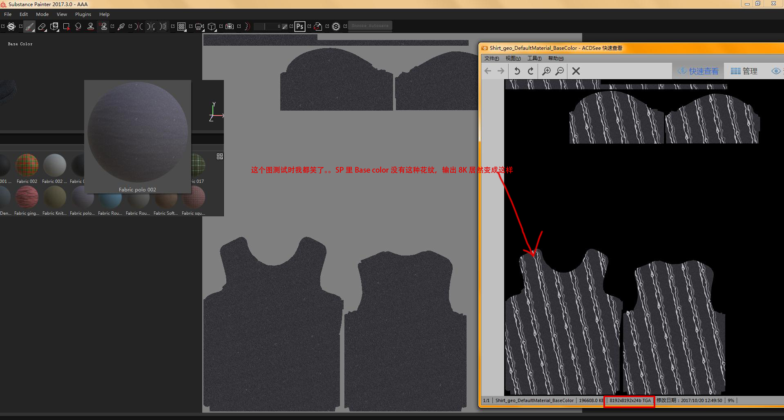
Task: Select the Clone stamp tool
Action: click(91, 27)
